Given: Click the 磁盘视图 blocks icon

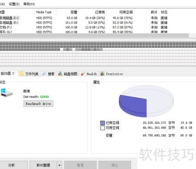Looking at the screenshot, I should 60,74.
